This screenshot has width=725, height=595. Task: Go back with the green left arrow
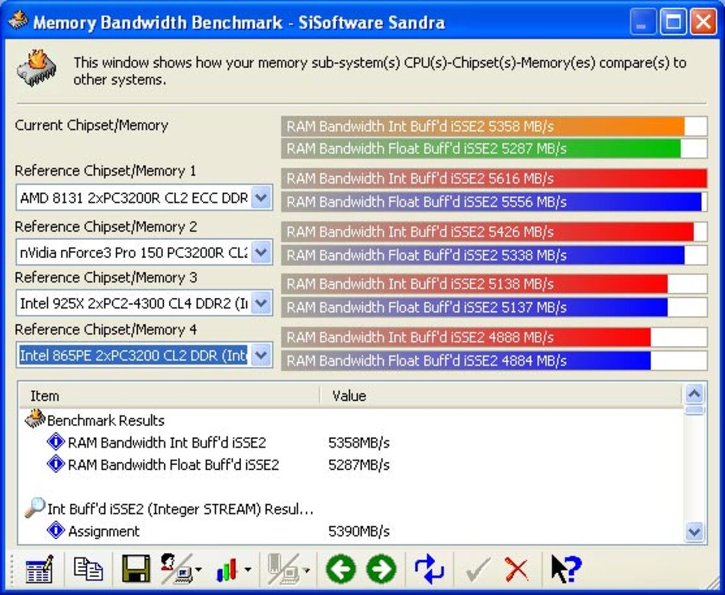(340, 568)
